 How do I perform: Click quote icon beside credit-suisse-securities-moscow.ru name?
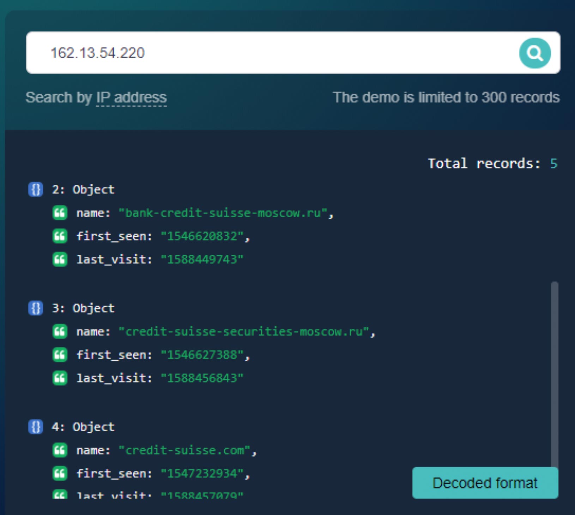pyautogui.click(x=60, y=332)
